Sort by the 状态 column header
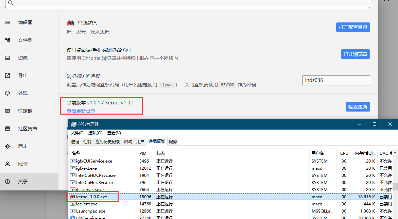398x219 pixels. coord(231,153)
